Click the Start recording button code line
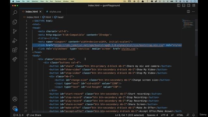208x117 pixels. pyautogui.click(x=105, y=94)
